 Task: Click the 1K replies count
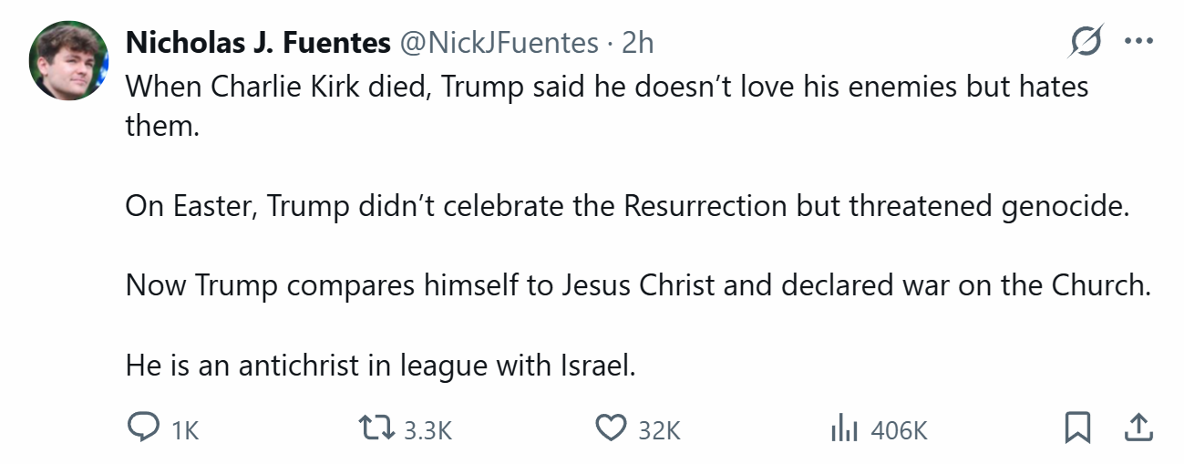tap(184, 430)
